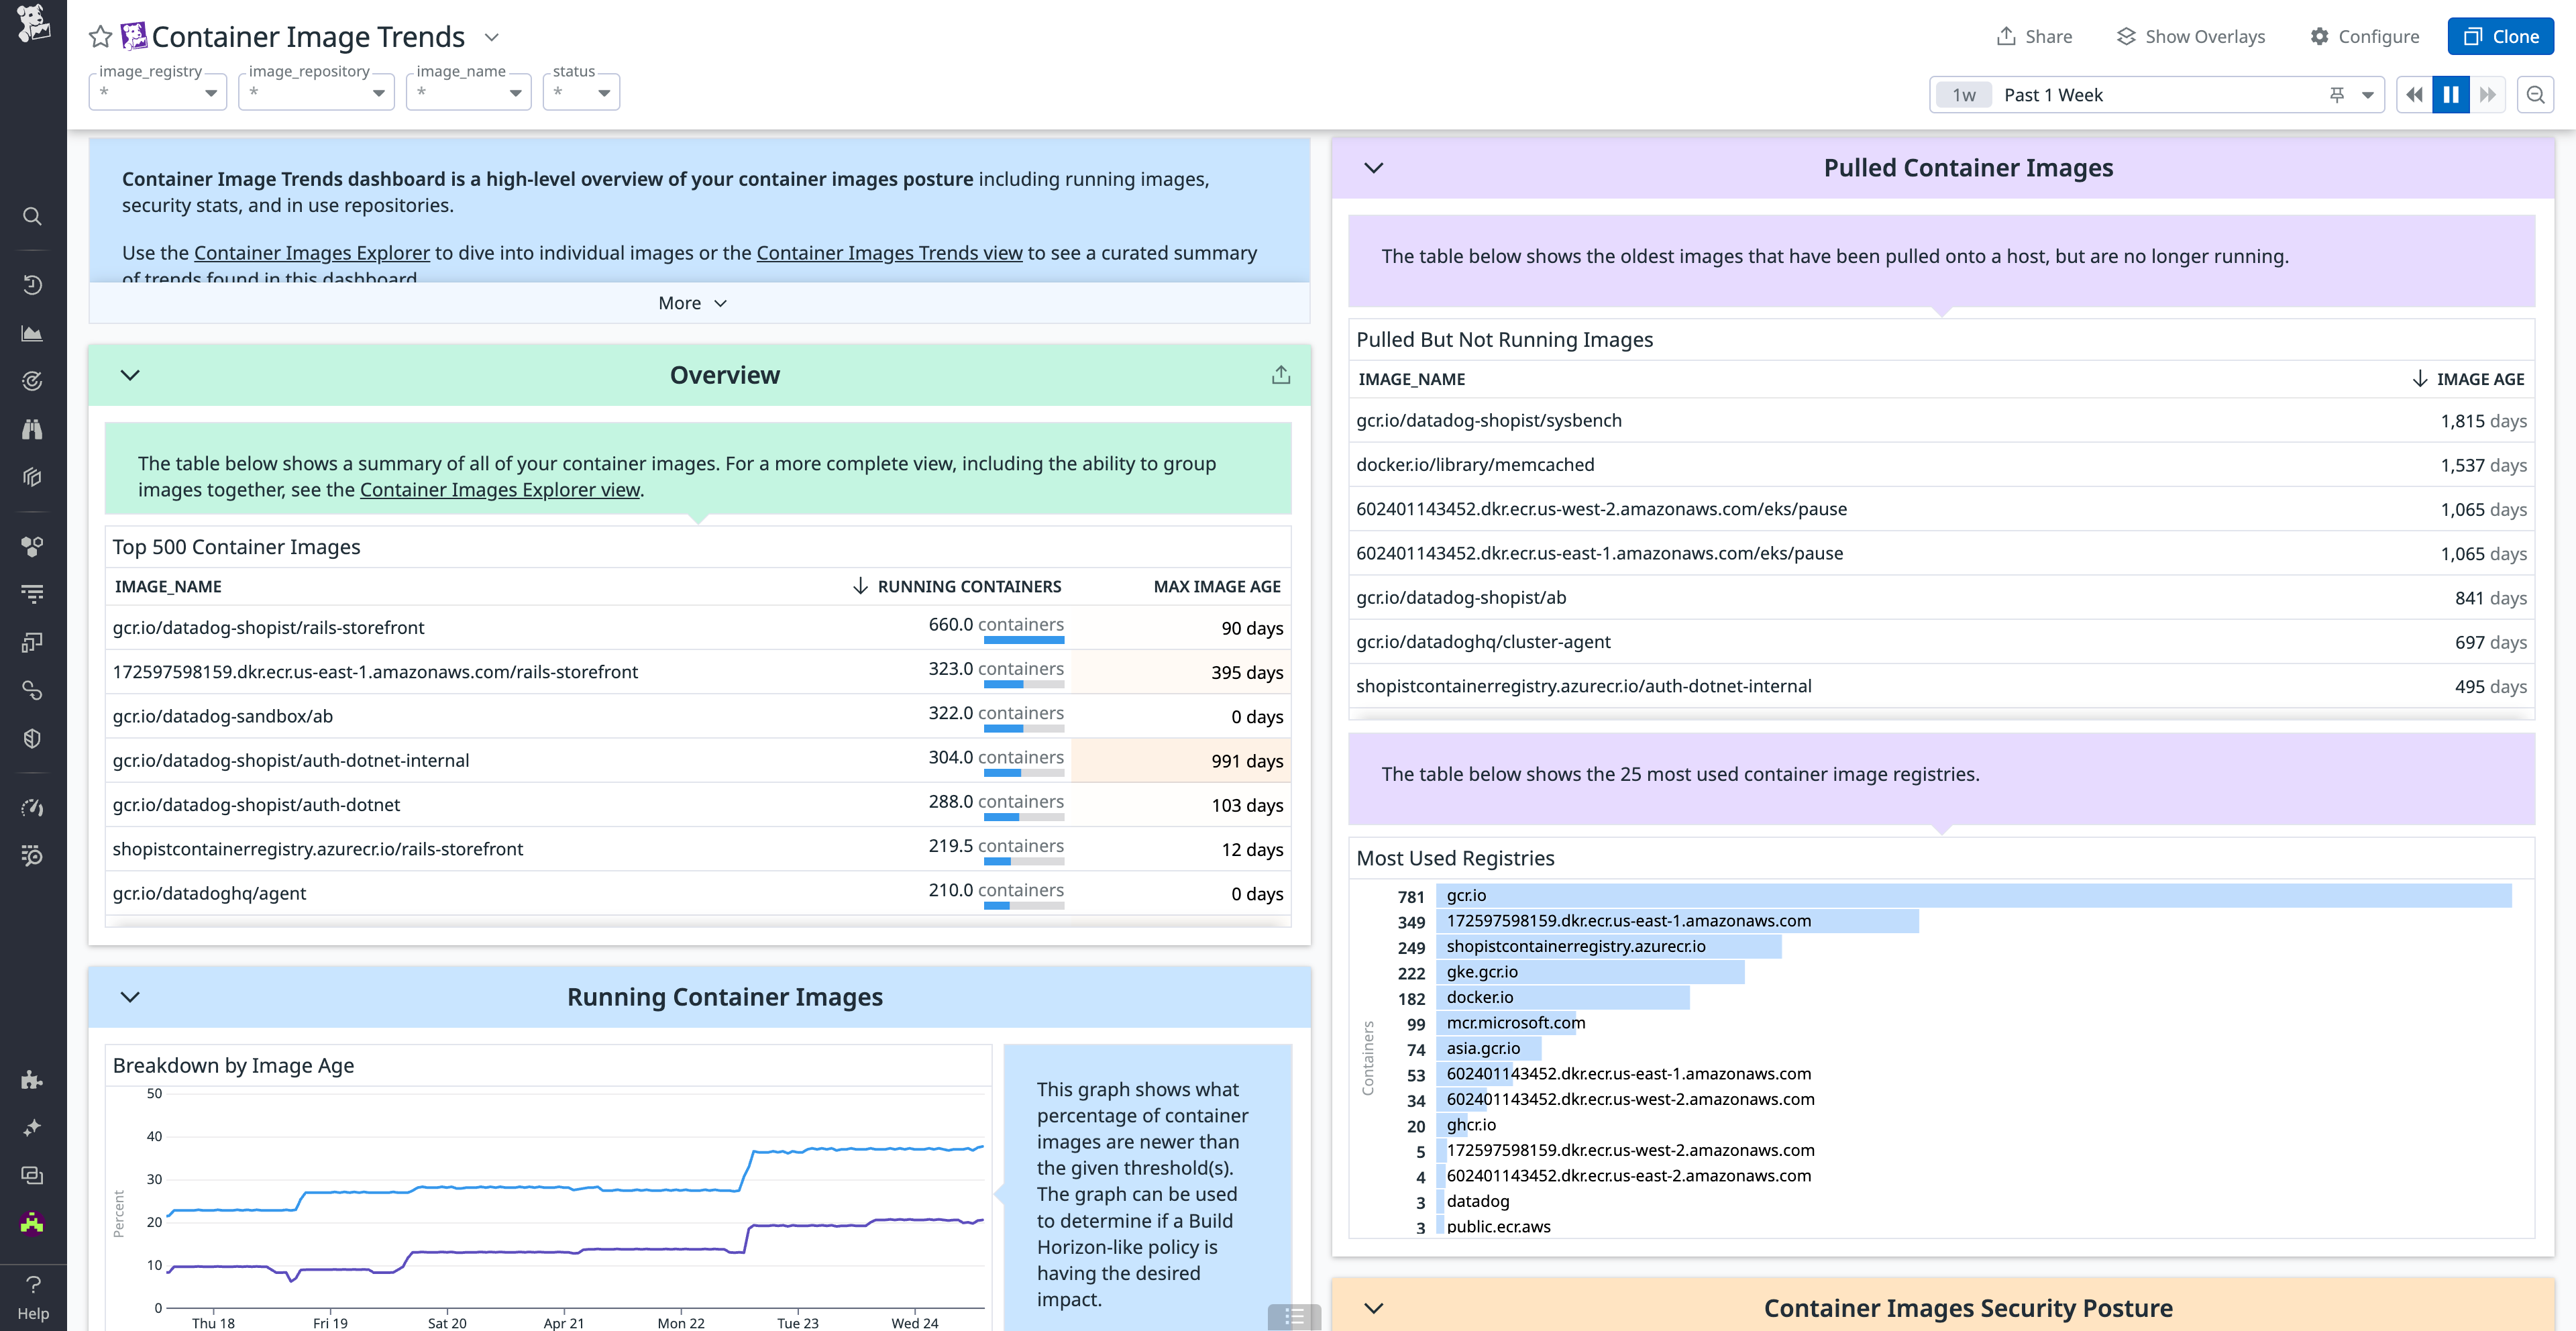Image resolution: width=2576 pixels, height=1331 pixels.
Task: Open the dashboard title menu chevron
Action: [x=491, y=36]
